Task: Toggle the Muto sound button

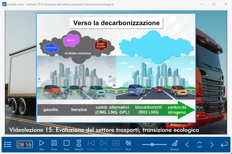Action: 128,145
